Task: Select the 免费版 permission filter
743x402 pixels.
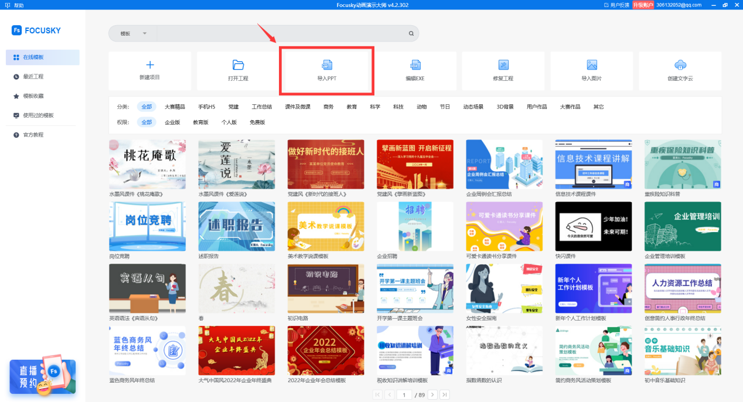Action: 257,122
